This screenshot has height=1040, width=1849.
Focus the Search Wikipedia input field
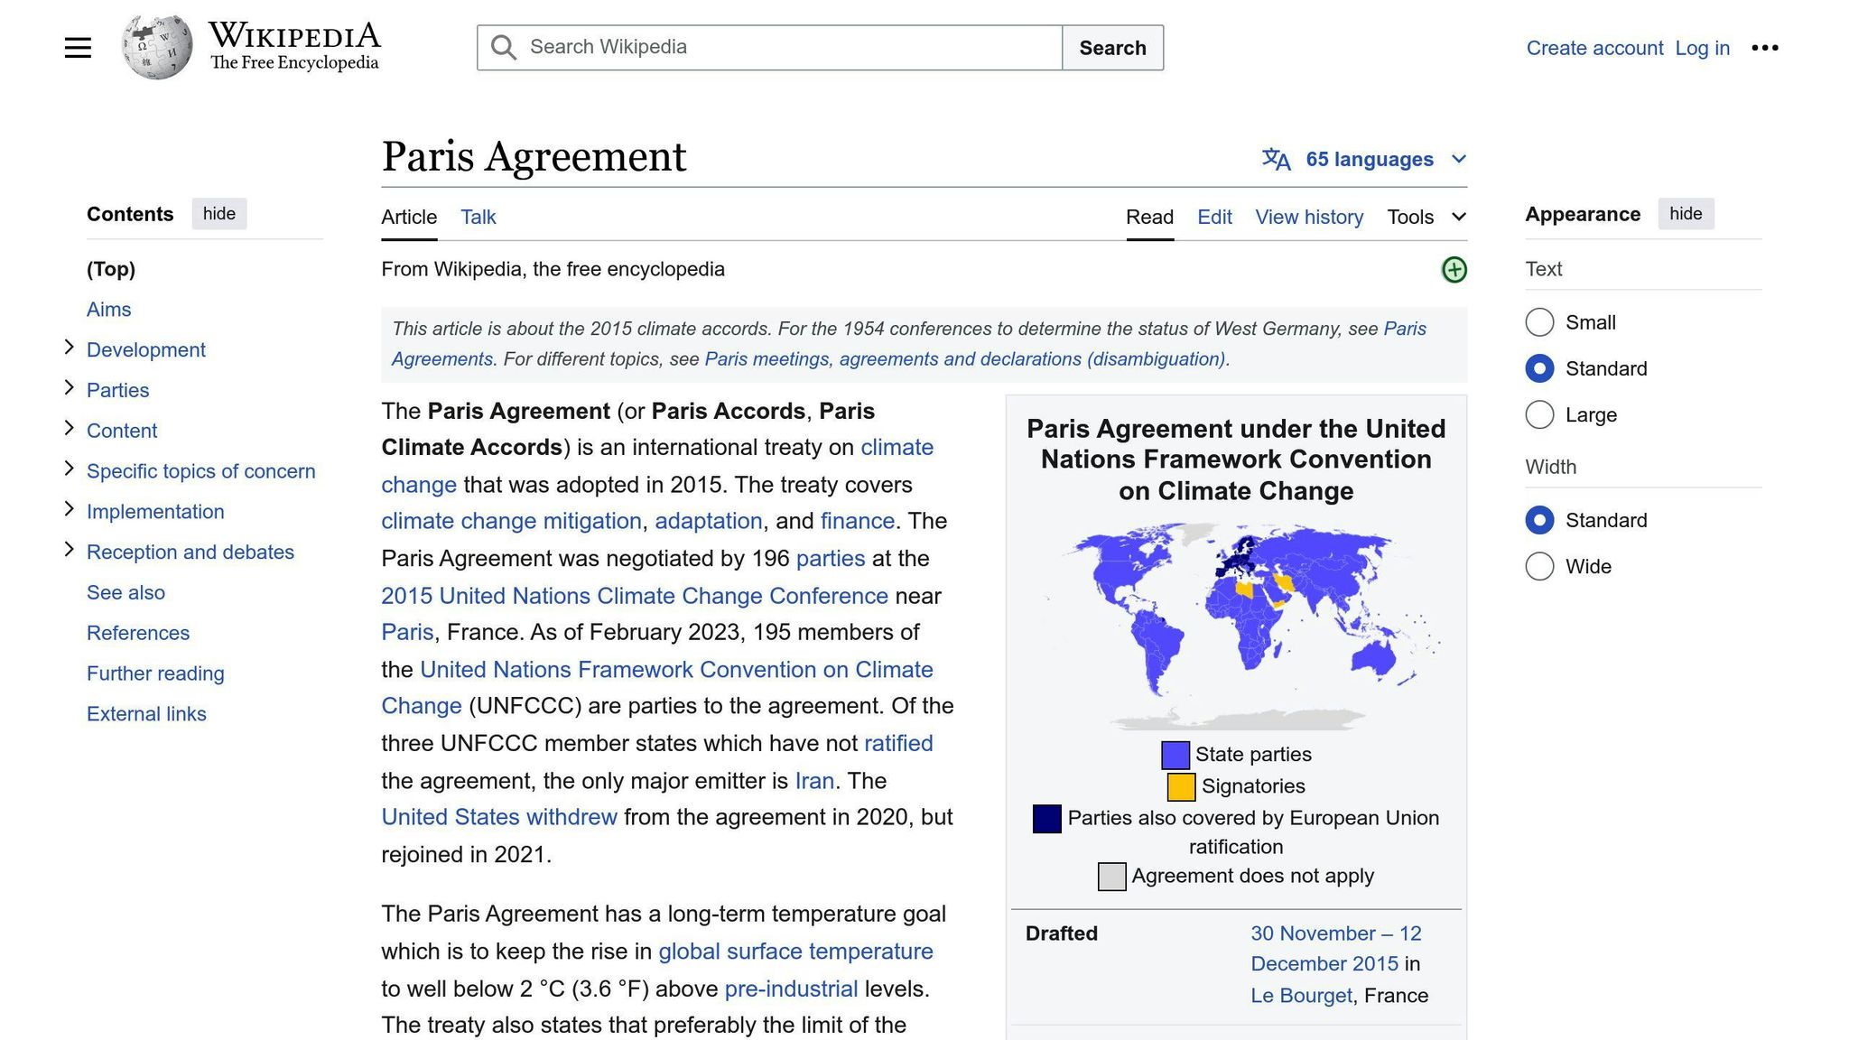coord(769,48)
